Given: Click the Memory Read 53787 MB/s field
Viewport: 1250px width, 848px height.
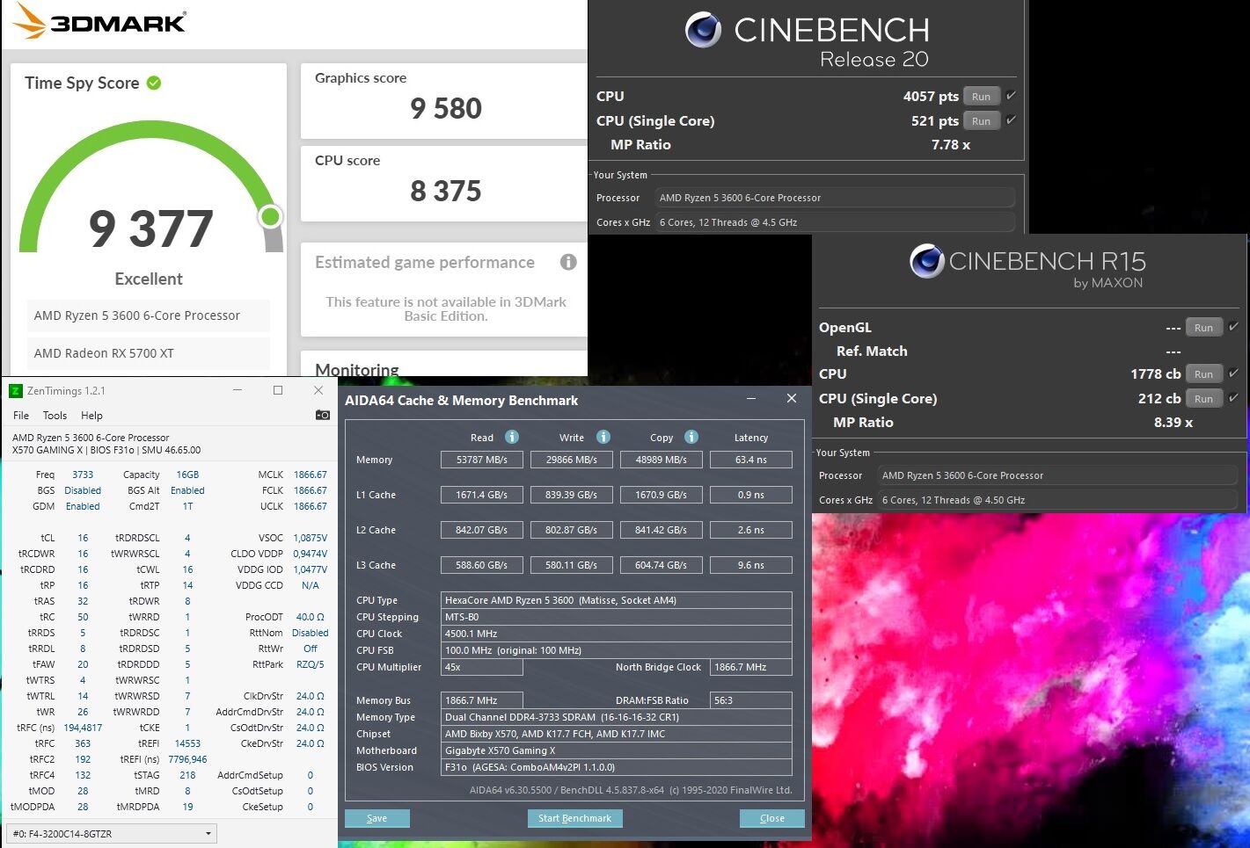Looking at the screenshot, I should [x=482, y=460].
